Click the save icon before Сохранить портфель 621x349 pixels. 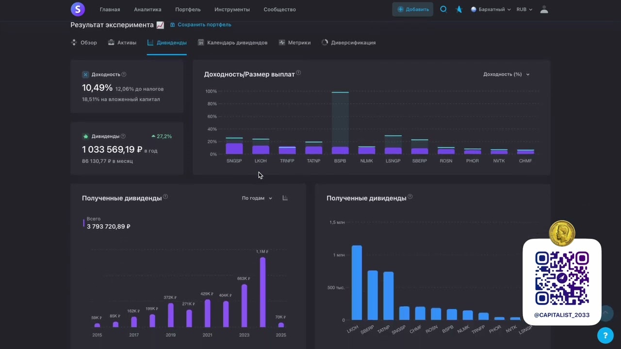(x=172, y=25)
